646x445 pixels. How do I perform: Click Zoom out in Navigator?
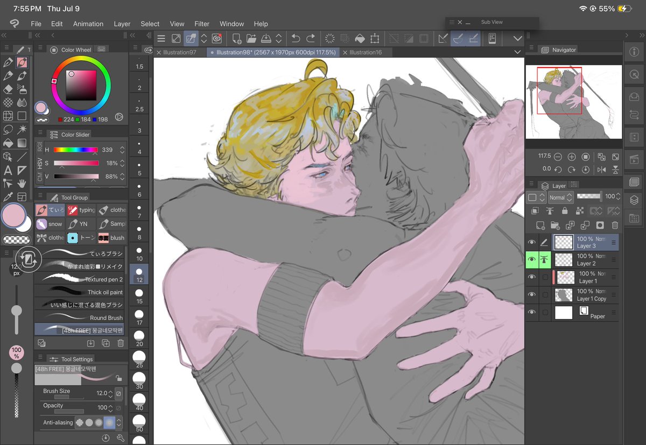558,157
